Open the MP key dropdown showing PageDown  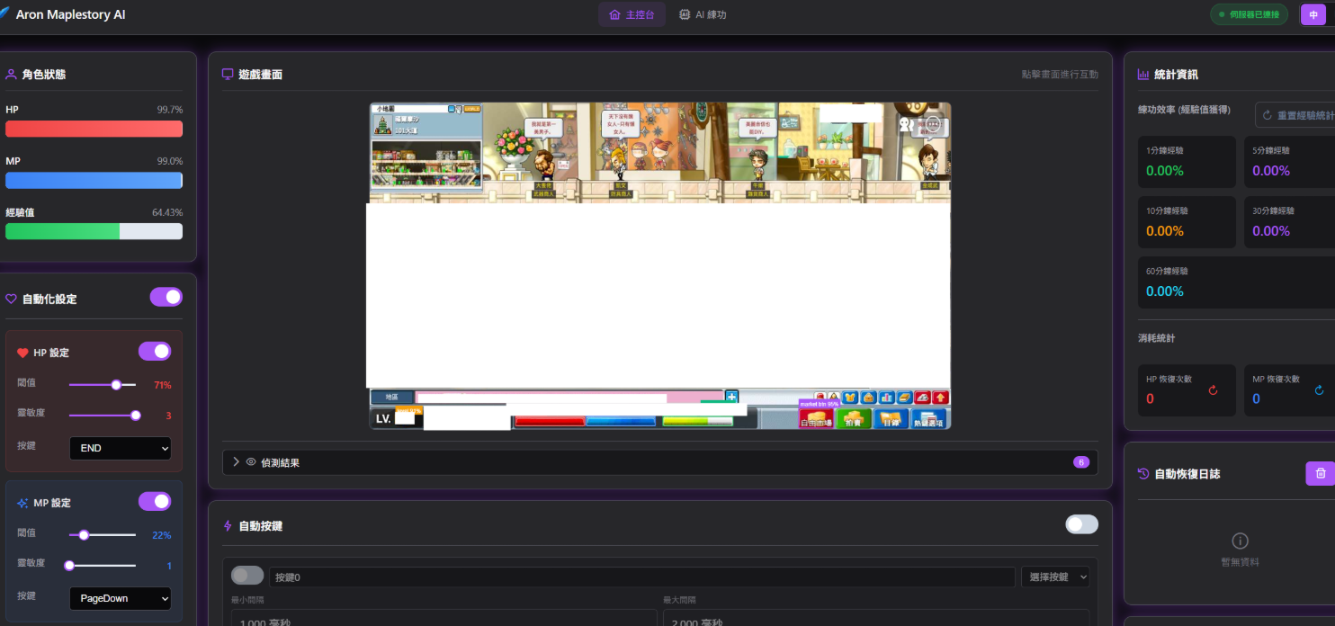point(120,598)
